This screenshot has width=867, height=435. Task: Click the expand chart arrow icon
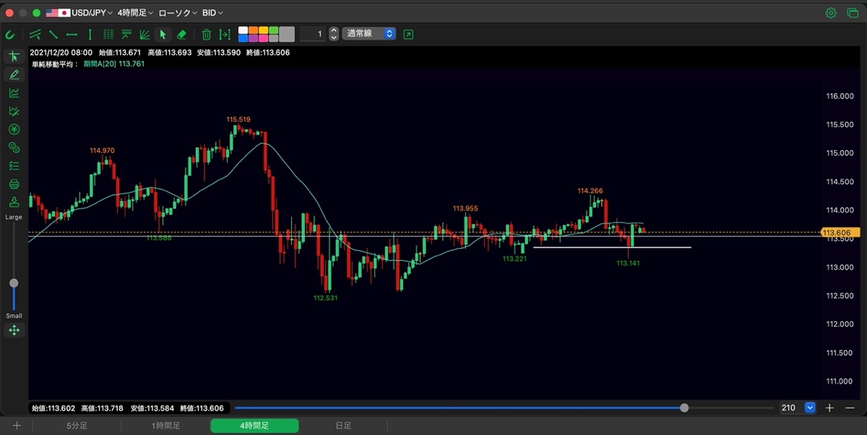coord(409,34)
